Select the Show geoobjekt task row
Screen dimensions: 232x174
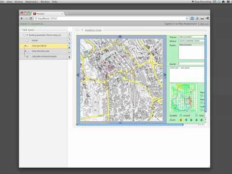coord(43,46)
